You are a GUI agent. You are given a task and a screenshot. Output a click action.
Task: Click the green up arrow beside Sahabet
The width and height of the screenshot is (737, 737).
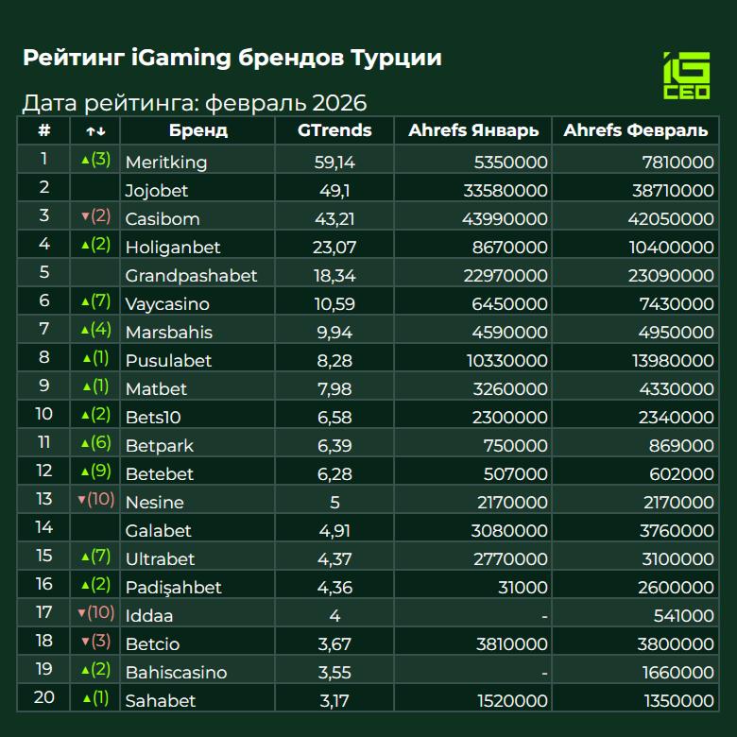point(87,698)
